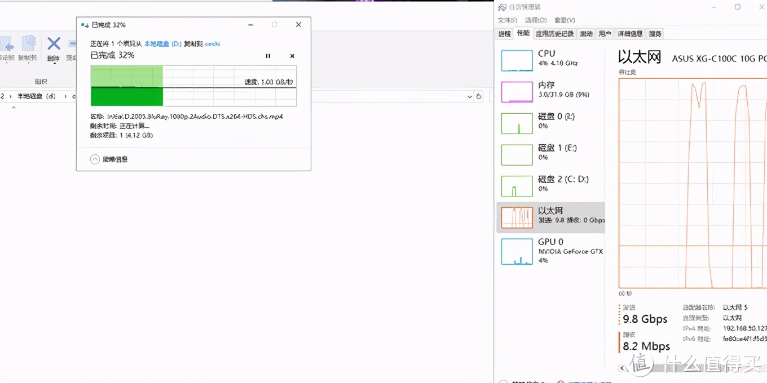
Task: Close the copy progress dialog window
Action: (298, 25)
